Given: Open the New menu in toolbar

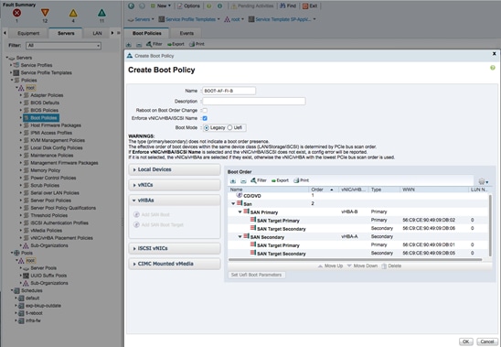Looking at the screenshot, I should [161, 5].
